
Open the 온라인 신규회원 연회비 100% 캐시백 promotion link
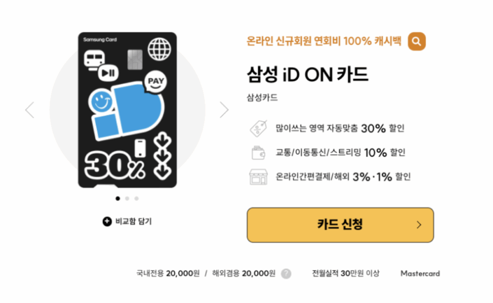(324, 41)
